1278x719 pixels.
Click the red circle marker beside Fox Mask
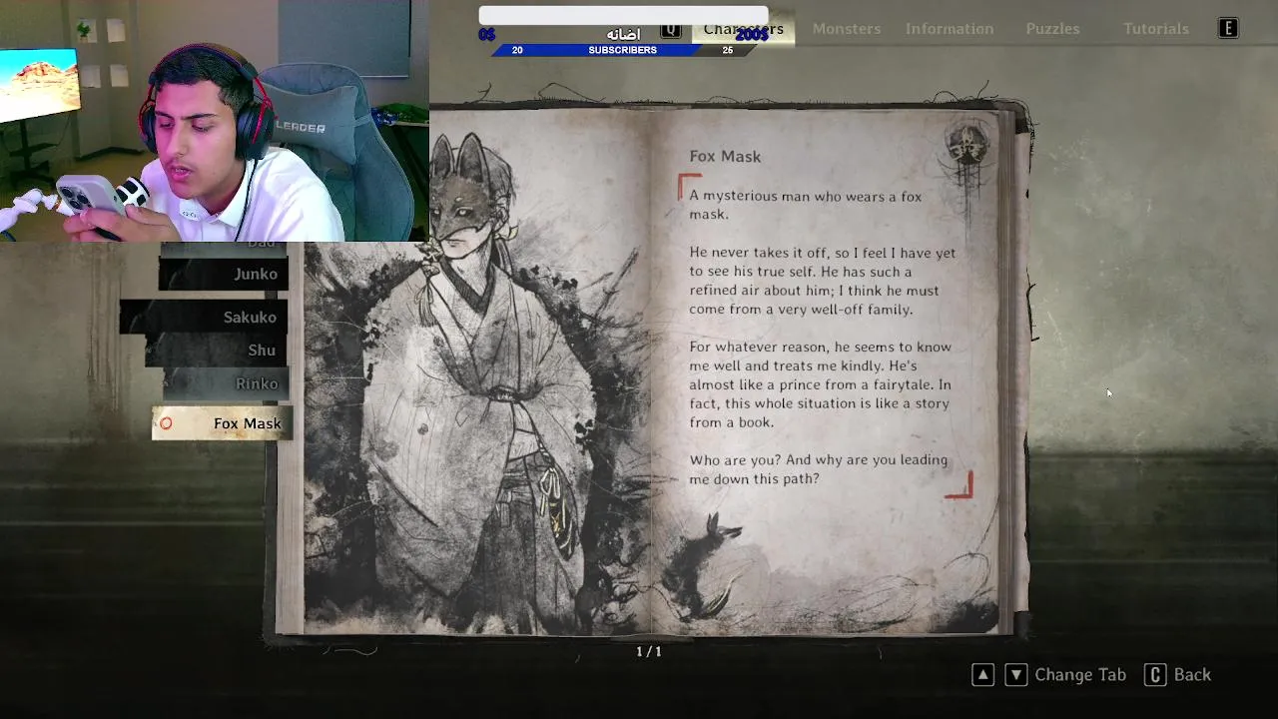[x=166, y=423]
